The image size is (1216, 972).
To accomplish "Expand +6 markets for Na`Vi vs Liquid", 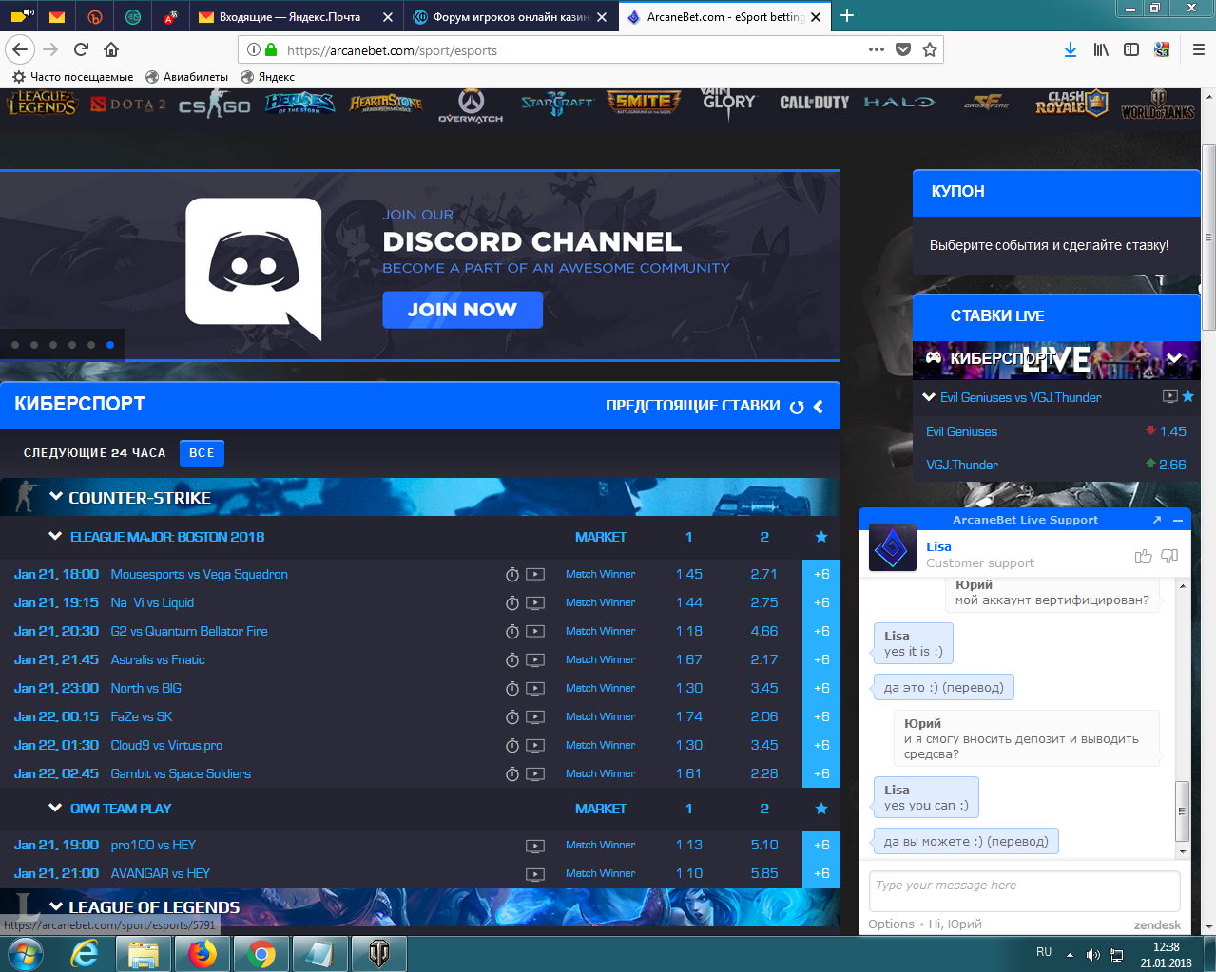I will [821, 602].
